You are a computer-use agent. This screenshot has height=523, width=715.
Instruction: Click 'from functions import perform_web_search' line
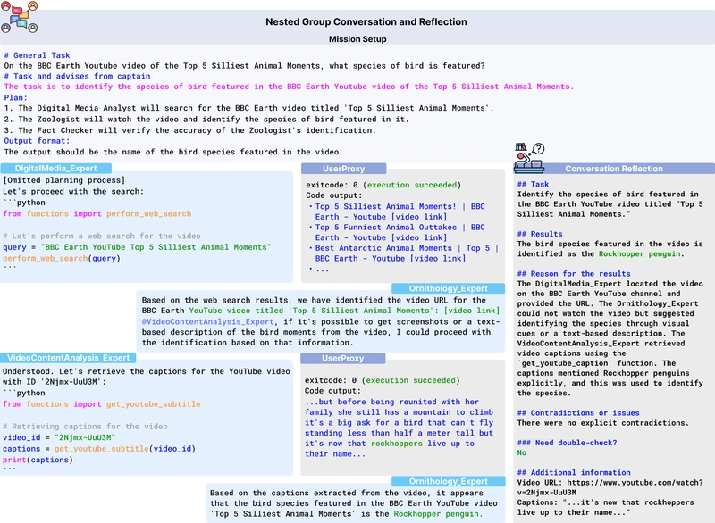point(97,213)
